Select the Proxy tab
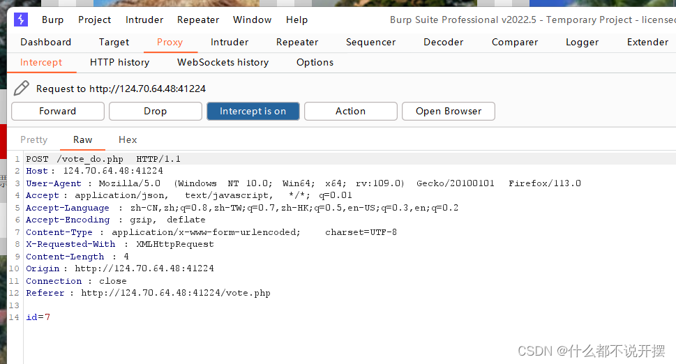This screenshot has width=676, height=364. (170, 43)
